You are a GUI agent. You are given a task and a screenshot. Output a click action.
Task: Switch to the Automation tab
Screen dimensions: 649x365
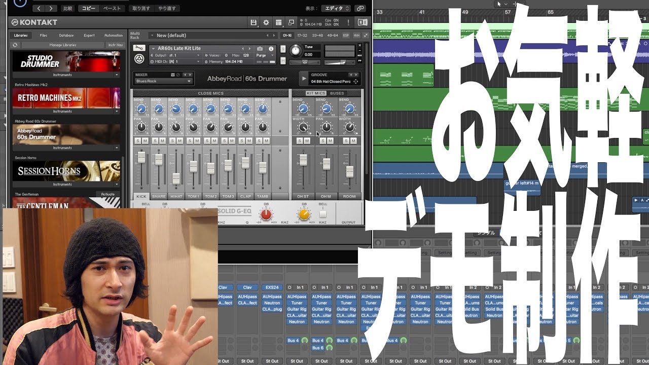114,35
